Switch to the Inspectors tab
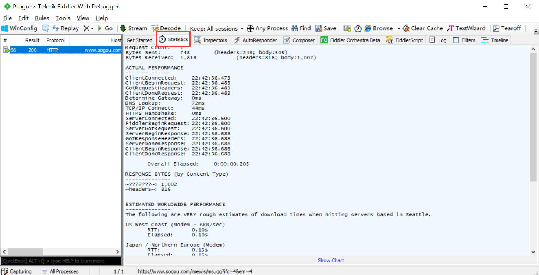 pos(211,40)
